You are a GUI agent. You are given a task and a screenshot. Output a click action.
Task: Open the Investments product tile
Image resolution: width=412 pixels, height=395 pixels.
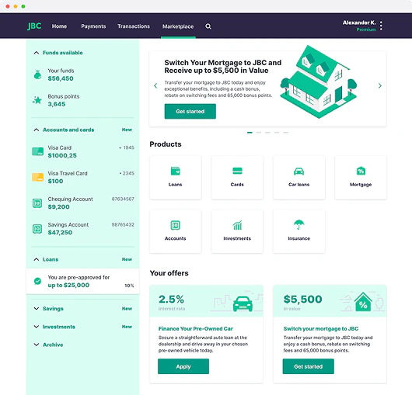tap(237, 231)
